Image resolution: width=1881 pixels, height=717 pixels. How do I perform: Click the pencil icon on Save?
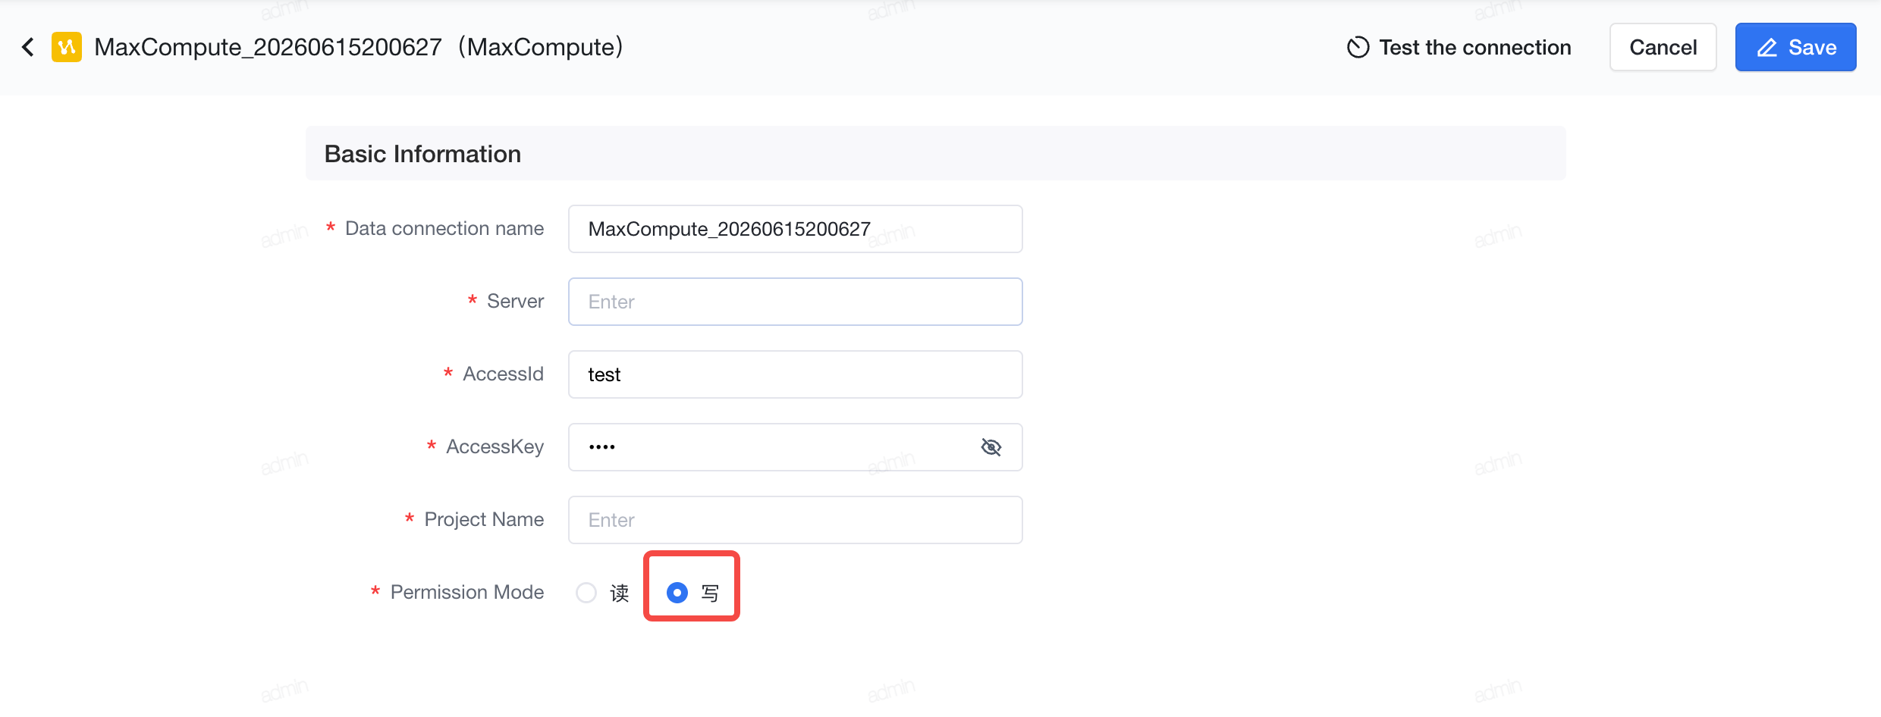[x=1767, y=47]
